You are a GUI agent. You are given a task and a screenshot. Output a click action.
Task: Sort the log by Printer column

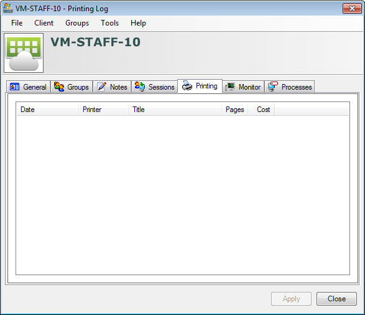103,110
